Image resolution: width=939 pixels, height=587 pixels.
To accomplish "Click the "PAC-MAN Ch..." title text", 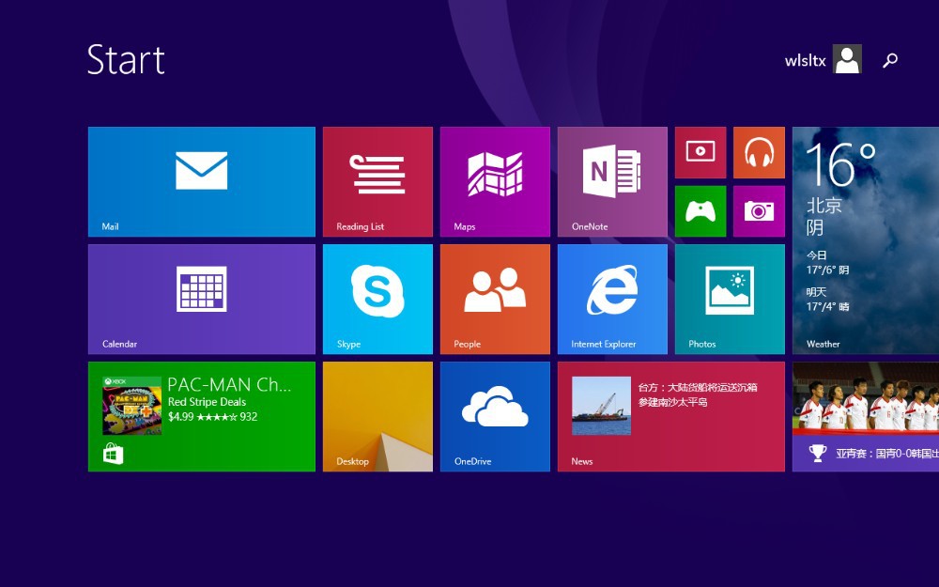I will [229, 384].
